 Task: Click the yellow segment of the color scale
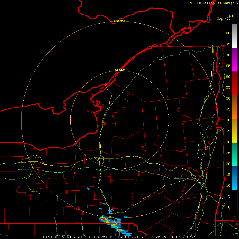tap(234, 131)
